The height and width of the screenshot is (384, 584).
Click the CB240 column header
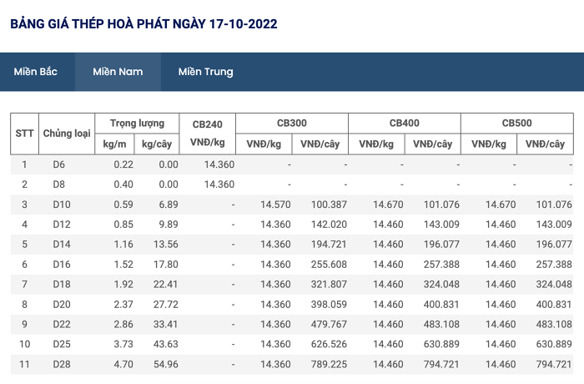tap(208, 134)
